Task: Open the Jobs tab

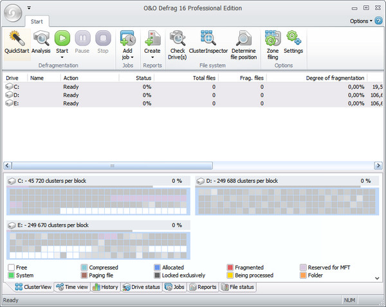Action: pos(174,287)
